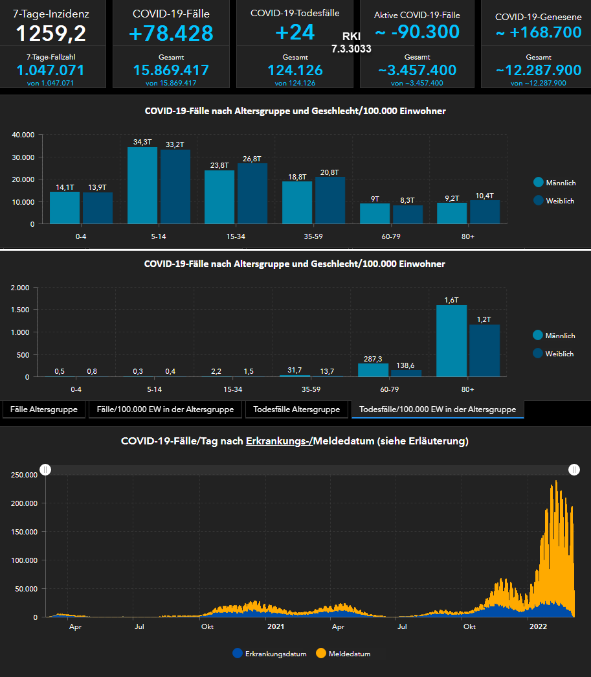Grab the left time range slider handle
This screenshot has height=677, width=591.
click(x=45, y=470)
